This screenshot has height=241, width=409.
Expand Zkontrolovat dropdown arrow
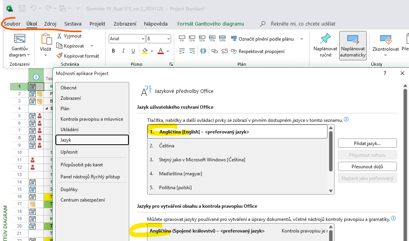[386, 55]
